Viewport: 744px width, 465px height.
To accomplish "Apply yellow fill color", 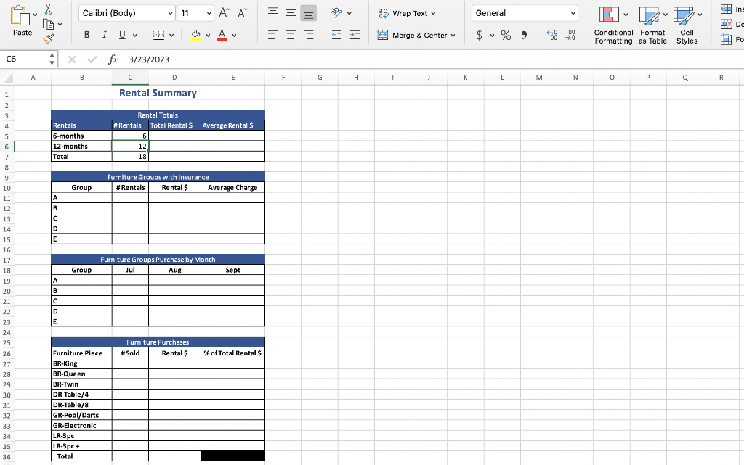I will pyautogui.click(x=195, y=35).
